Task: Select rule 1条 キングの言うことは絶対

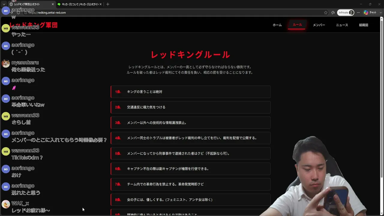Action: tap(190, 92)
